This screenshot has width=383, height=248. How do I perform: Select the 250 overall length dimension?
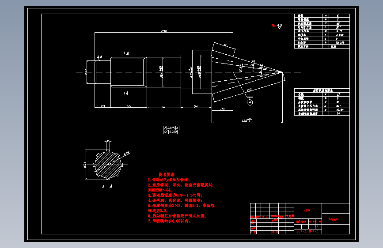click(164, 31)
